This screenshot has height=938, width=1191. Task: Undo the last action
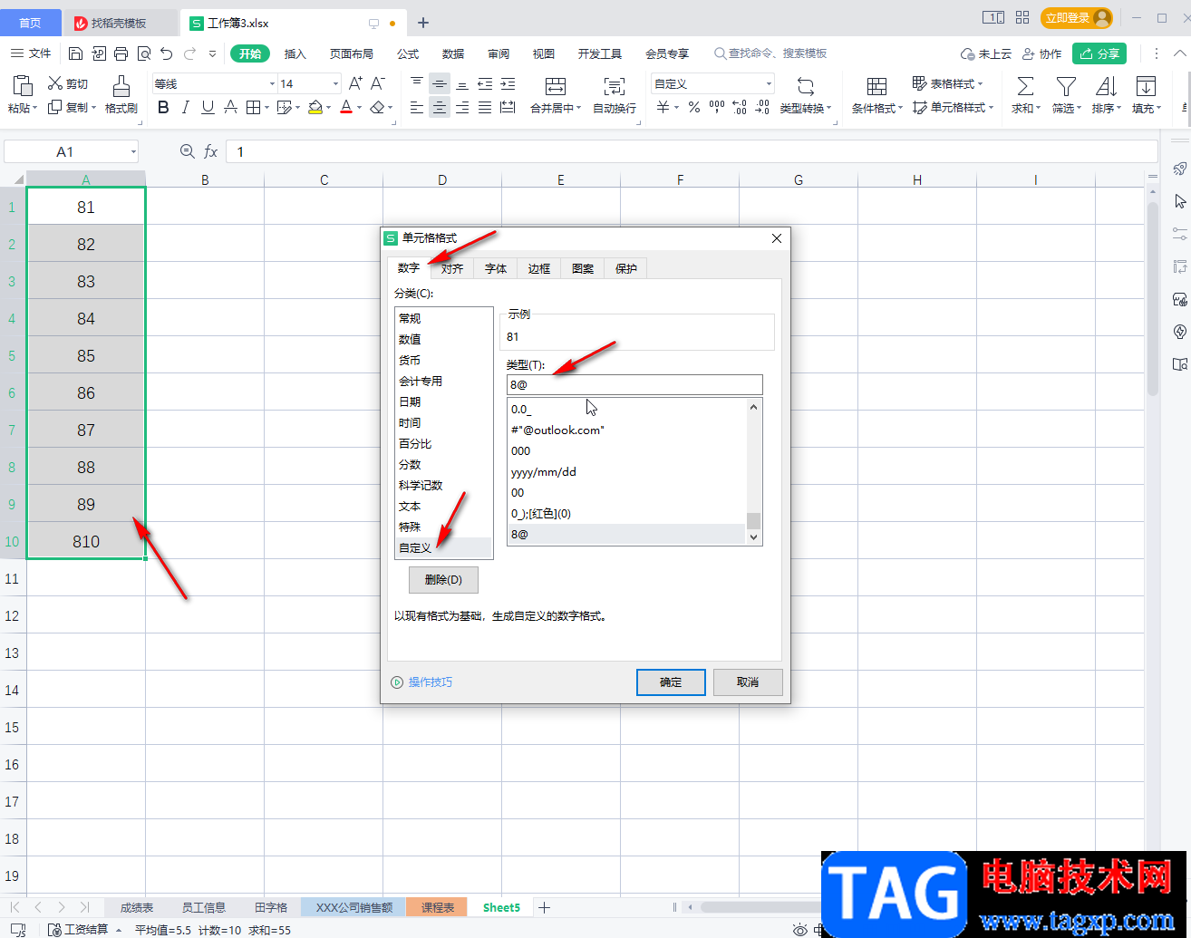click(167, 53)
